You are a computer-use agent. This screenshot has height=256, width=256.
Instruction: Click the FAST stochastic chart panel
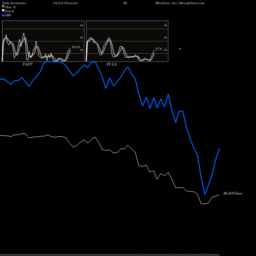43,41
